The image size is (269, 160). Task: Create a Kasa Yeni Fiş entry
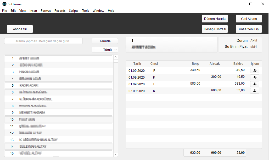click(x=249, y=29)
